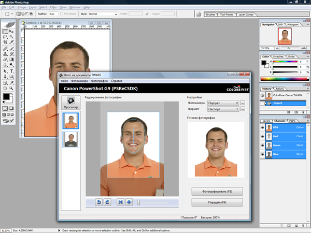The height and width of the screenshot is (233, 311).
Task: Switch to Quick Mask mode
Action: [11, 108]
